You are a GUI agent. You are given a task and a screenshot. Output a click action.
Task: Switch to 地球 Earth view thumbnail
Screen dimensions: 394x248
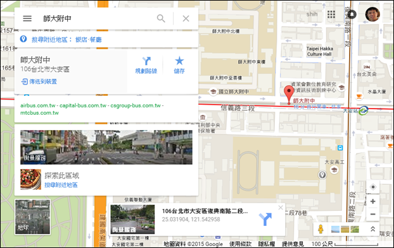(x=33, y=217)
